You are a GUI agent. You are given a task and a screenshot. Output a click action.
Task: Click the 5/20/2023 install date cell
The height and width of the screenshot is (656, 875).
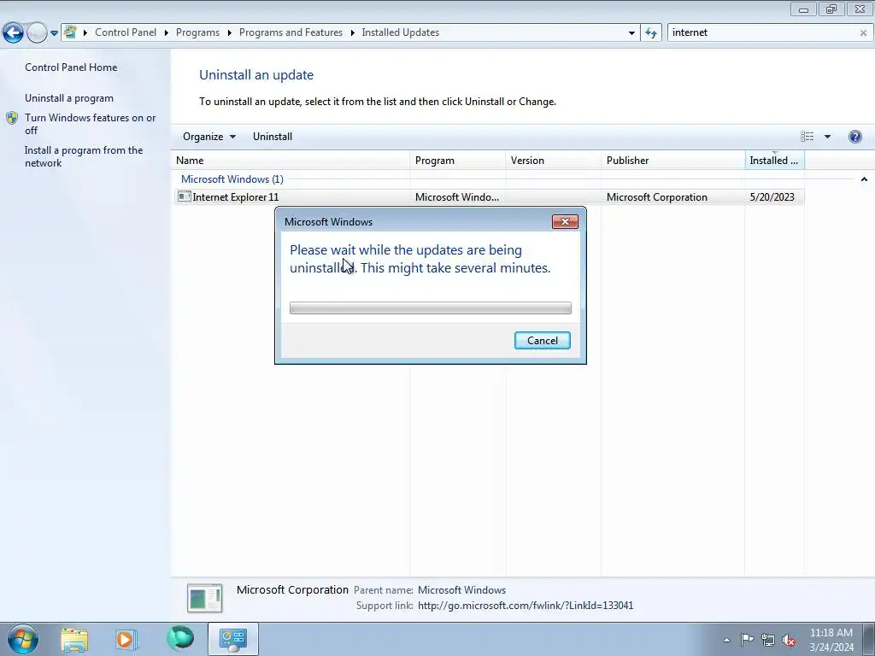(772, 197)
